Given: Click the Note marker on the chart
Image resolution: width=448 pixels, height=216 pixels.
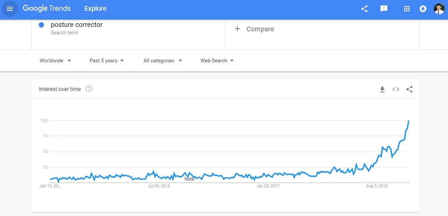Looking at the screenshot, I should [x=189, y=179].
